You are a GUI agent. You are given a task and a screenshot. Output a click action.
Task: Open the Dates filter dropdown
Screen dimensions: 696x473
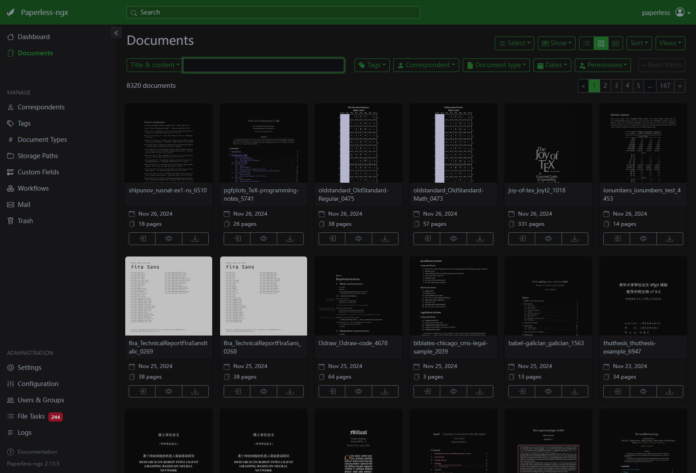tap(552, 65)
